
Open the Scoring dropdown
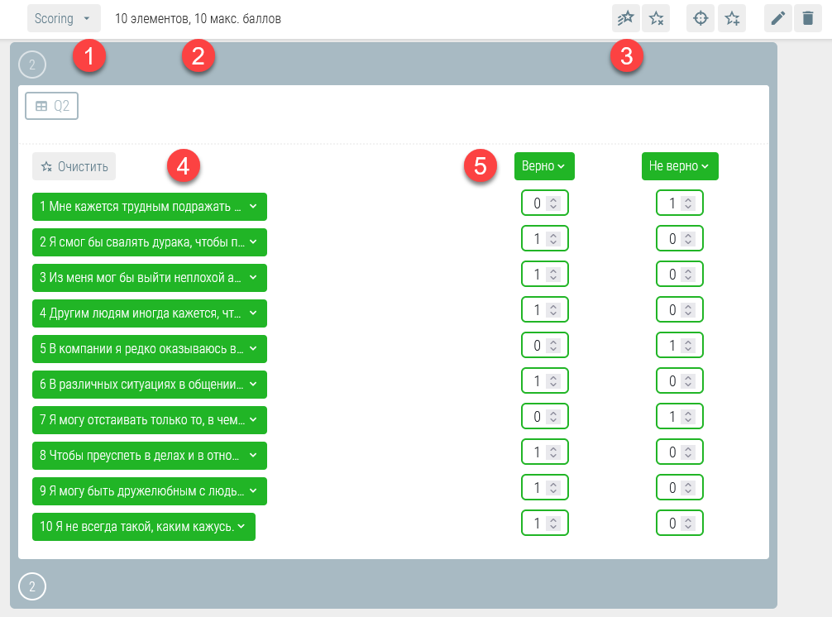point(64,18)
